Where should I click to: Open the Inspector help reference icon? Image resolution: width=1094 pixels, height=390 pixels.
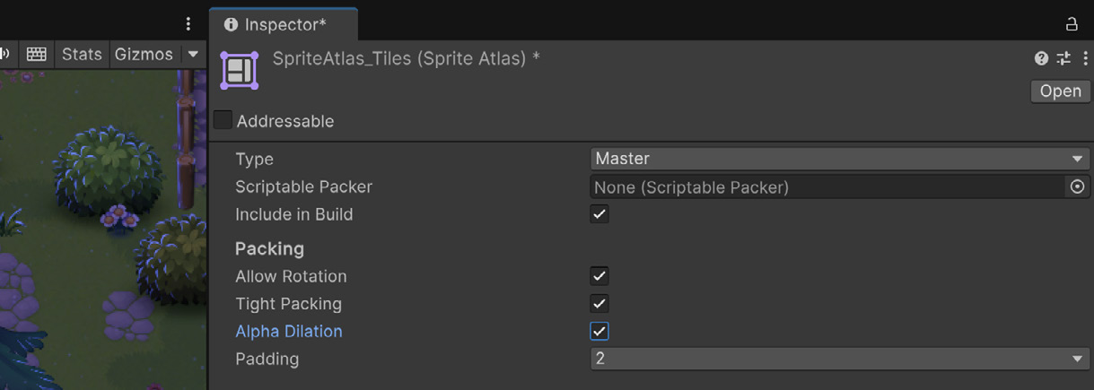(1041, 58)
